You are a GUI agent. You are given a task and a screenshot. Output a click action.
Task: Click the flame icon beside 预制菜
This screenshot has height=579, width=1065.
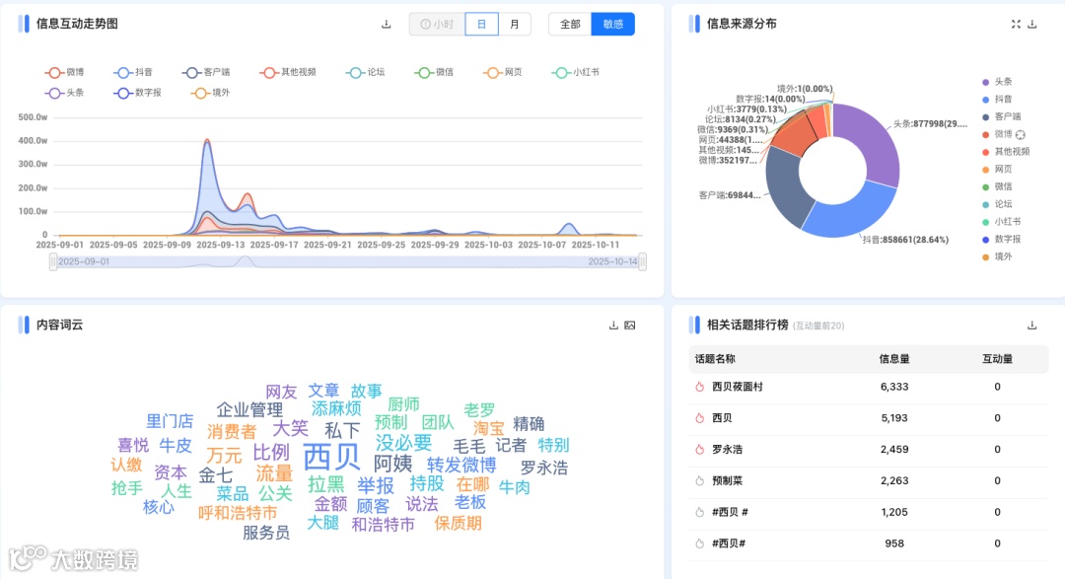tap(699, 480)
